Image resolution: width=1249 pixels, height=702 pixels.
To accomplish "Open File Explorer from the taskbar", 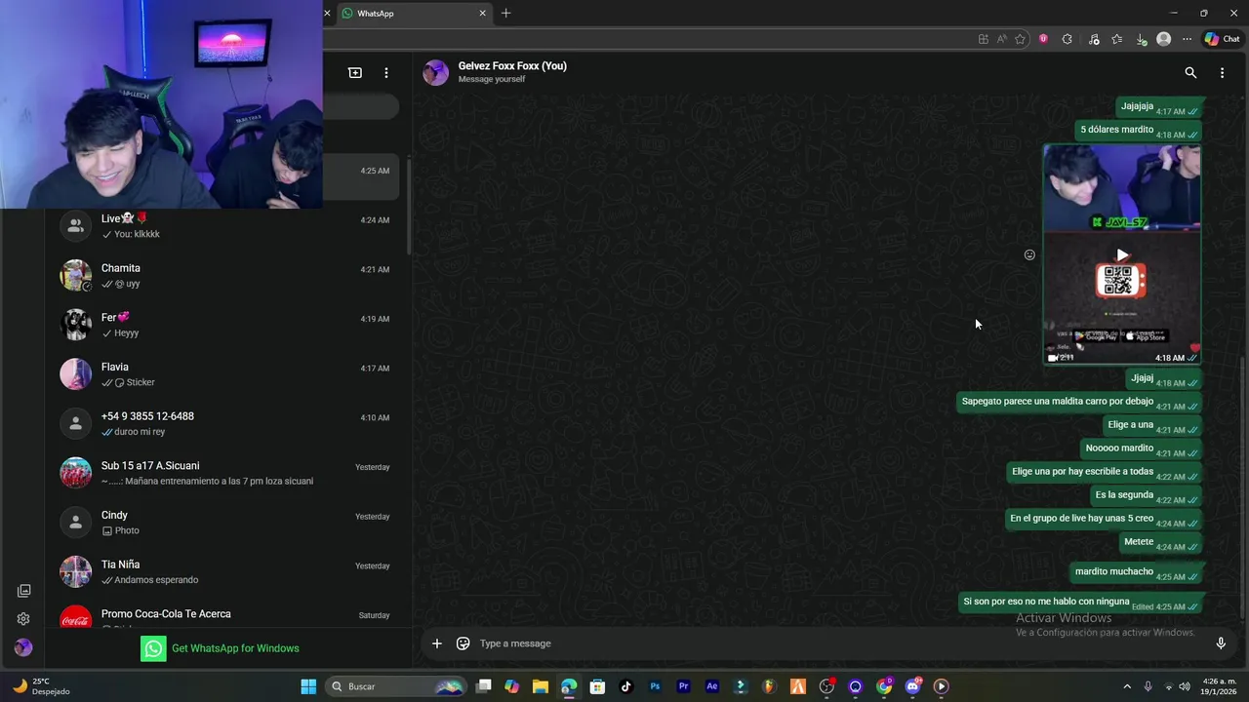I will pyautogui.click(x=541, y=686).
